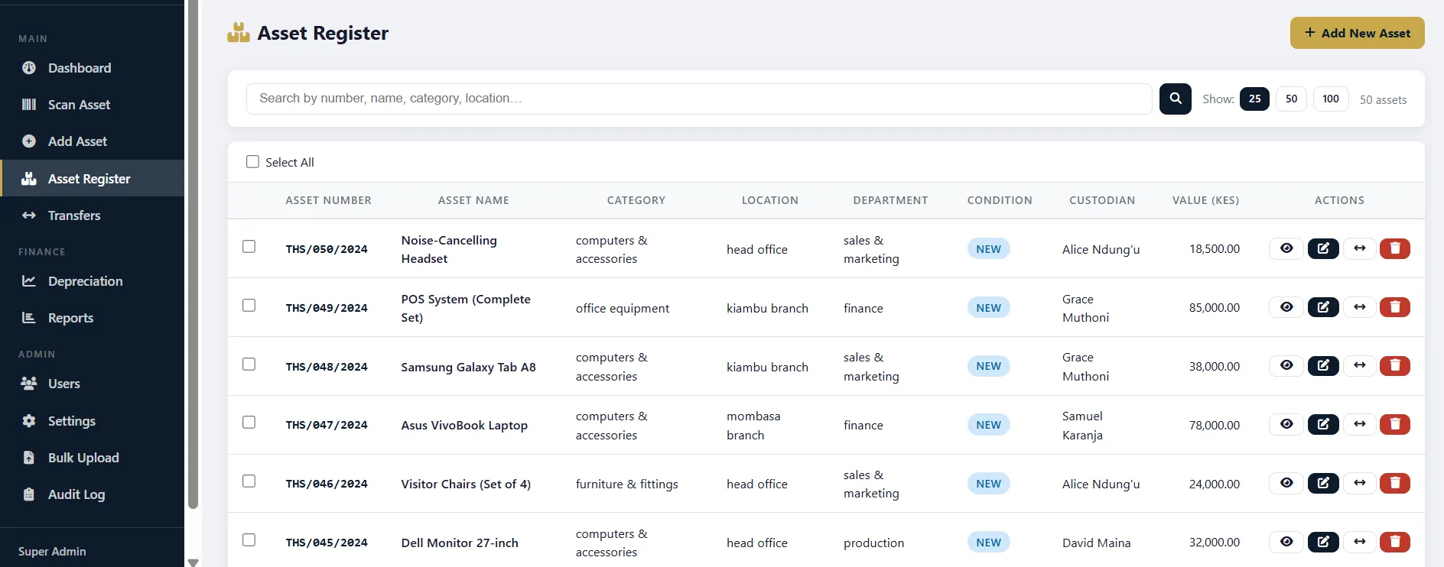The image size is (1444, 567).
Task: Click the search magnifier button
Action: [x=1176, y=99]
